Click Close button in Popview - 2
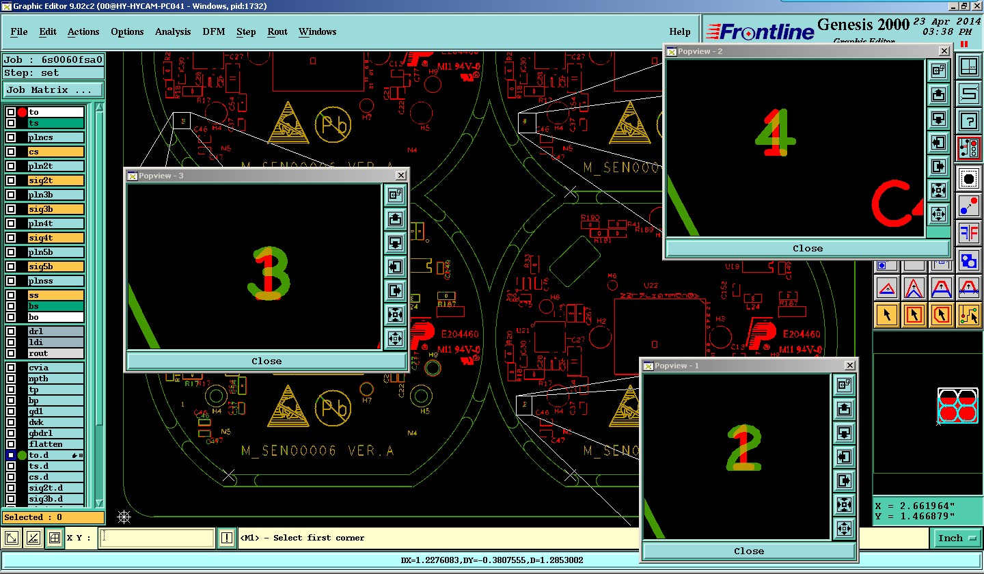Image resolution: width=984 pixels, height=574 pixels. (808, 248)
